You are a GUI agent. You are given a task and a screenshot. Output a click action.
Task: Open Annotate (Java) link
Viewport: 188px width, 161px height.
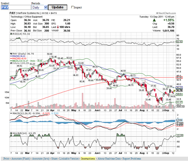tap(41, 159)
